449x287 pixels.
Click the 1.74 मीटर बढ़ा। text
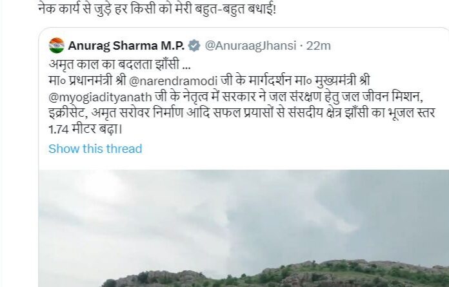pyautogui.click(x=86, y=130)
